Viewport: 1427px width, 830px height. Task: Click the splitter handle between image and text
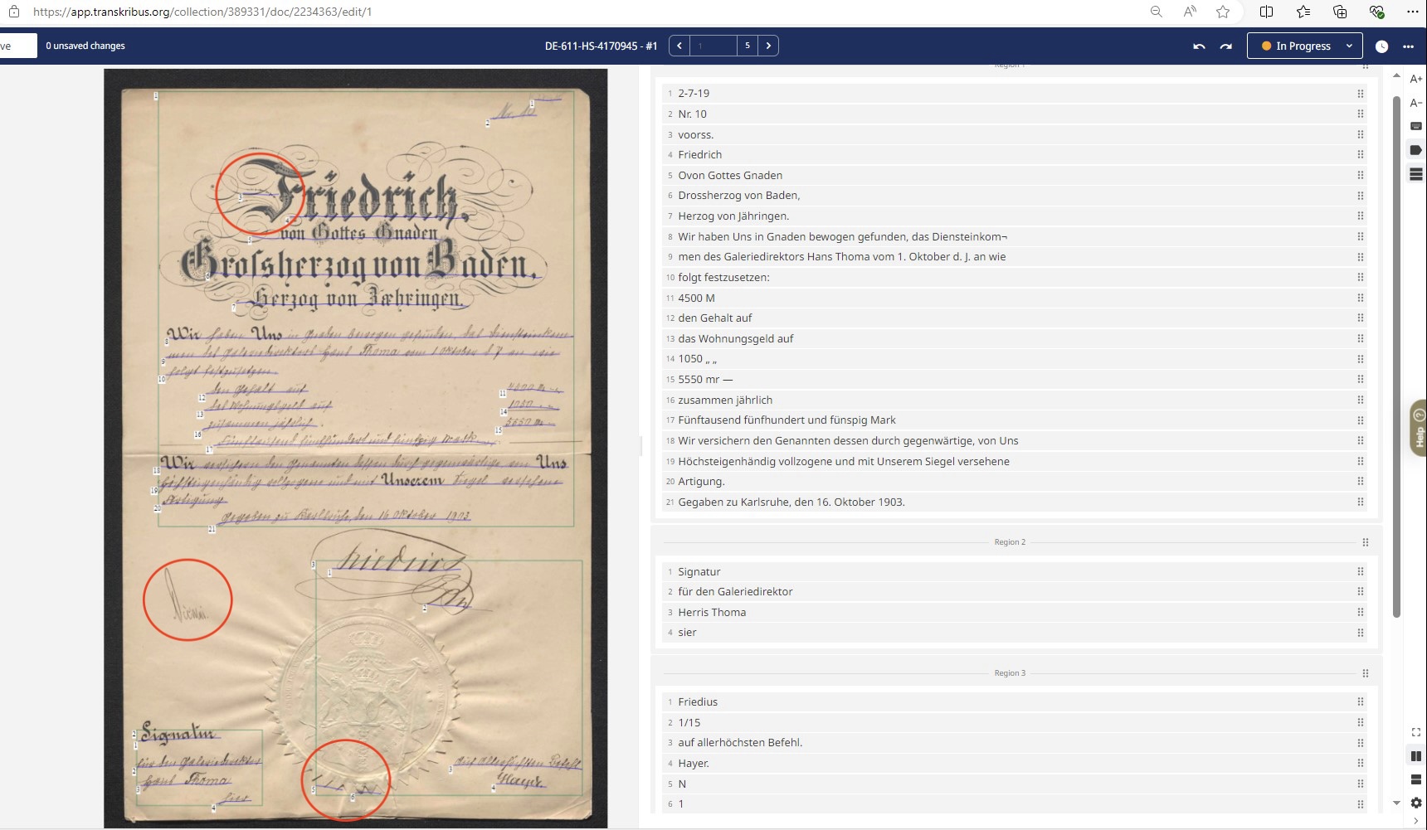click(640, 446)
